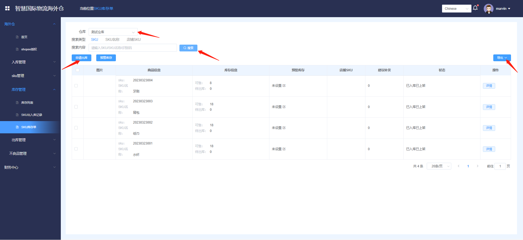The height and width of the screenshot is (240, 523).
Task: Click edit icon beside 未设置 for SKU 20230323004
Action: (284, 86)
